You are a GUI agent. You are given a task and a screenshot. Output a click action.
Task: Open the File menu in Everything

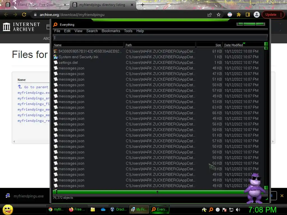pos(57,31)
